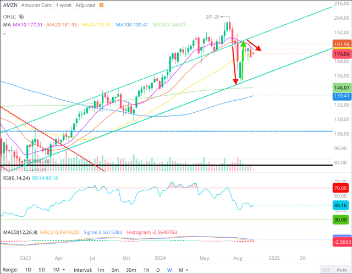The image size is (352, 274).
Task: Switch interval to D daily
Action: pos(158,270)
